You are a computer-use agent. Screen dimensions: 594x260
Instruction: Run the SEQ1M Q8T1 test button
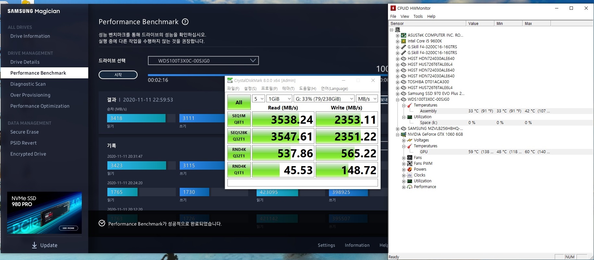[239, 119]
